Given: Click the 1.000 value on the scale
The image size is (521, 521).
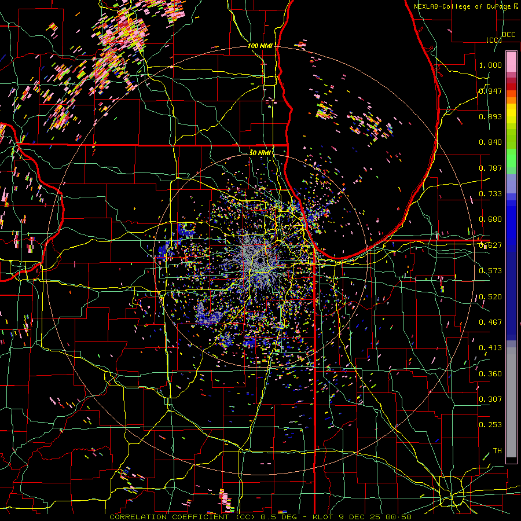Looking at the screenshot, I should pos(490,65).
